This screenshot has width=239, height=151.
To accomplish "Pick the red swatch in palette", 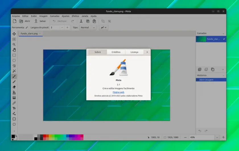I will [x=44, y=136].
